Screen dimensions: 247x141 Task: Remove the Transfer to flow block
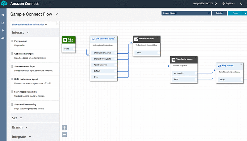(158, 37)
